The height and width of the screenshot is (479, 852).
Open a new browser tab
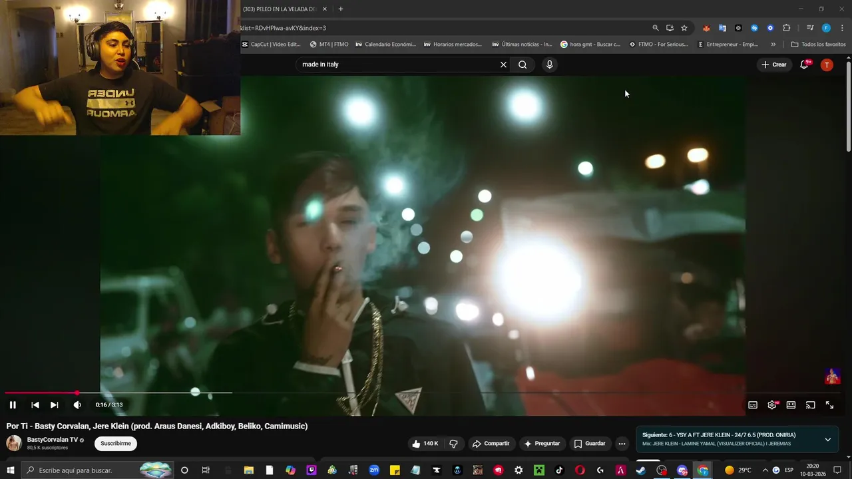pos(340,9)
